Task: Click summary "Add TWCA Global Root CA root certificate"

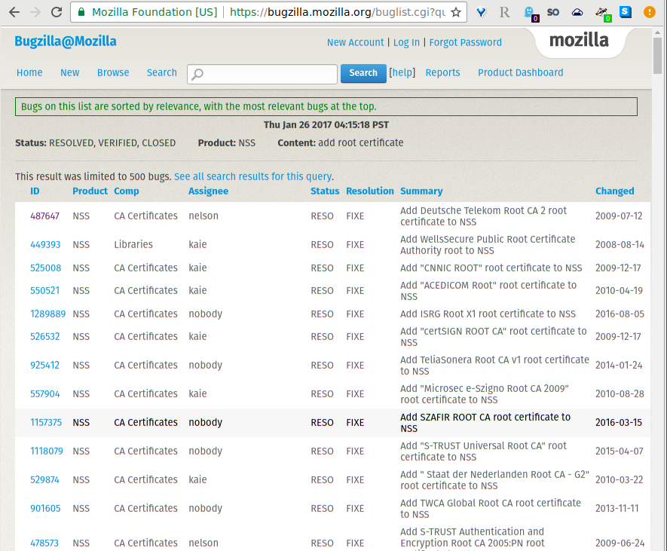Action: [491, 509]
